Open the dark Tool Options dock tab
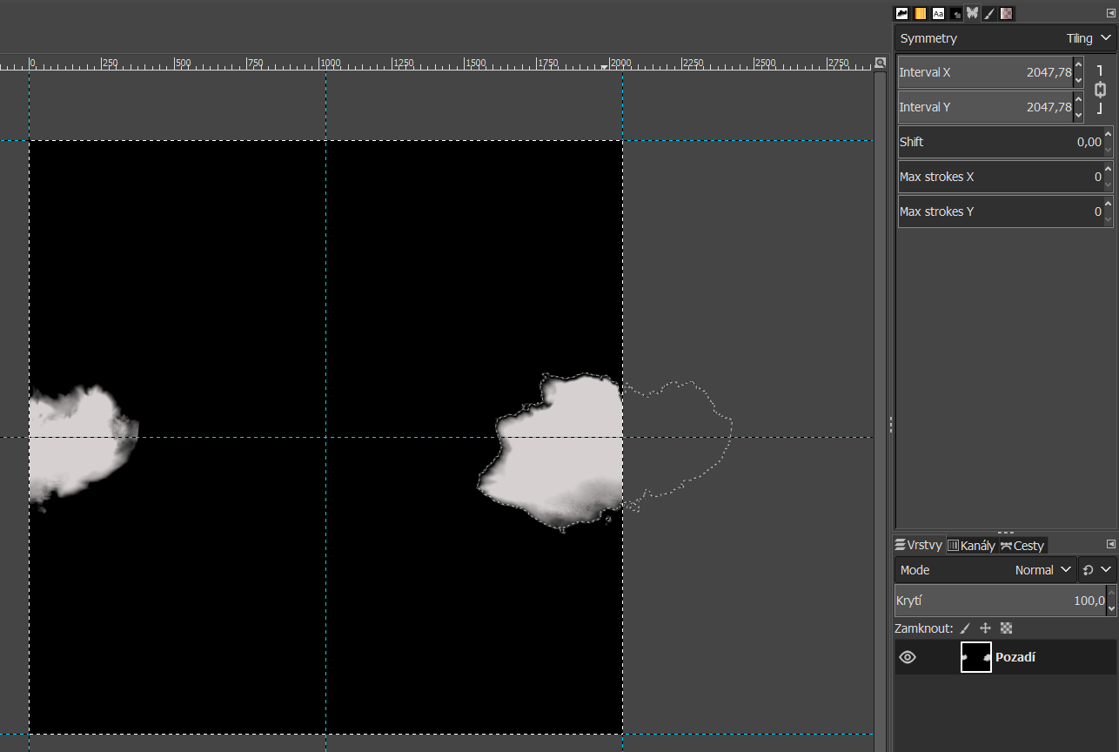1119x752 pixels. coord(955,13)
